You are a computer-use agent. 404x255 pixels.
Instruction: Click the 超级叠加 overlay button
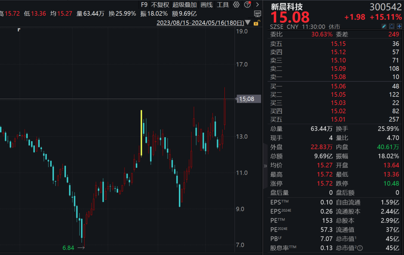tap(184, 5)
